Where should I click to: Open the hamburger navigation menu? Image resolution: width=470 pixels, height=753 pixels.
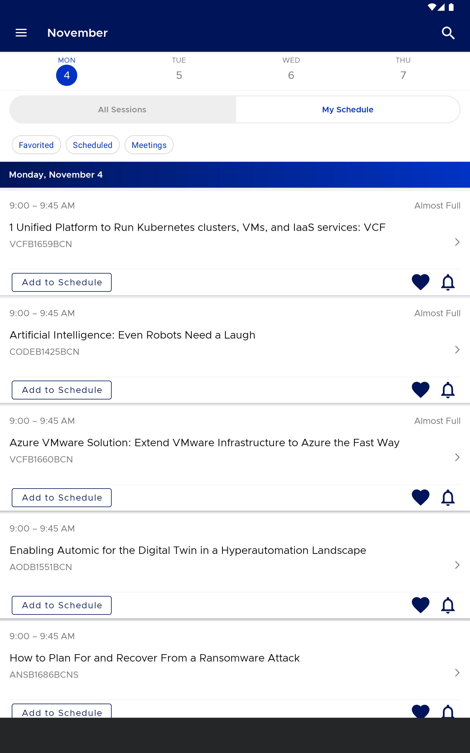pyautogui.click(x=21, y=33)
